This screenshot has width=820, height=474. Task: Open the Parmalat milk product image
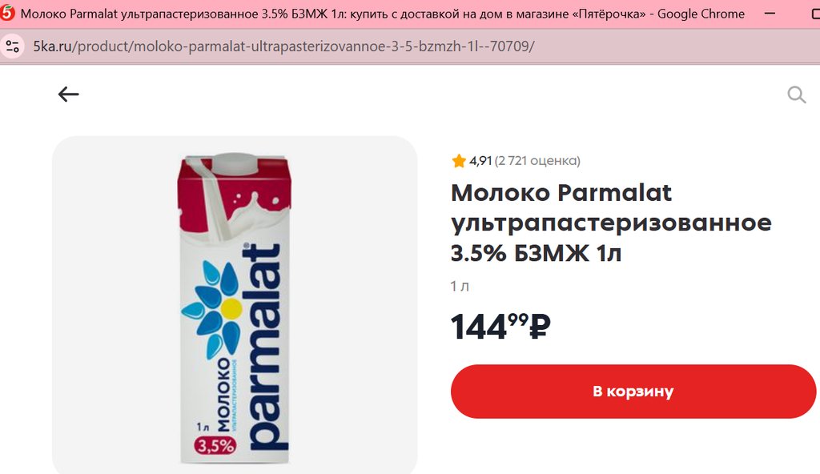tap(235, 305)
